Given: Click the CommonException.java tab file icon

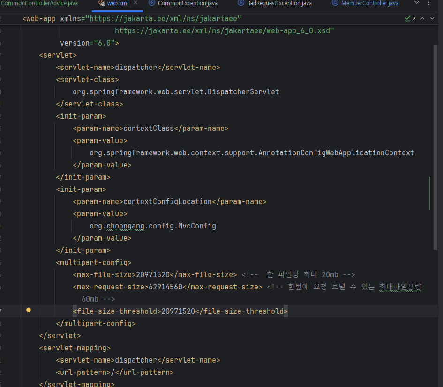Looking at the screenshot, I should (152, 3).
